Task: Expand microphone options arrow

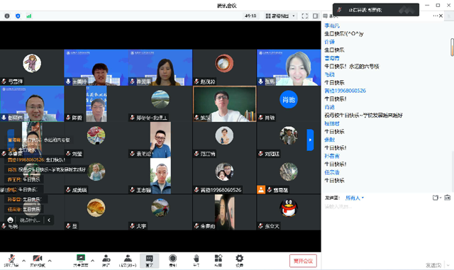Action: (23, 261)
